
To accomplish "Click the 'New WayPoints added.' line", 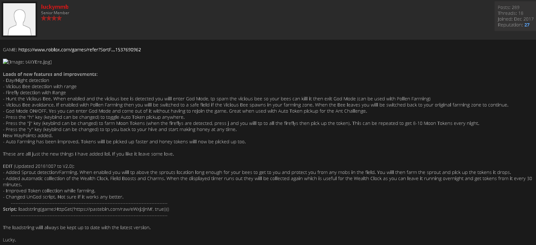I will (28, 136).
